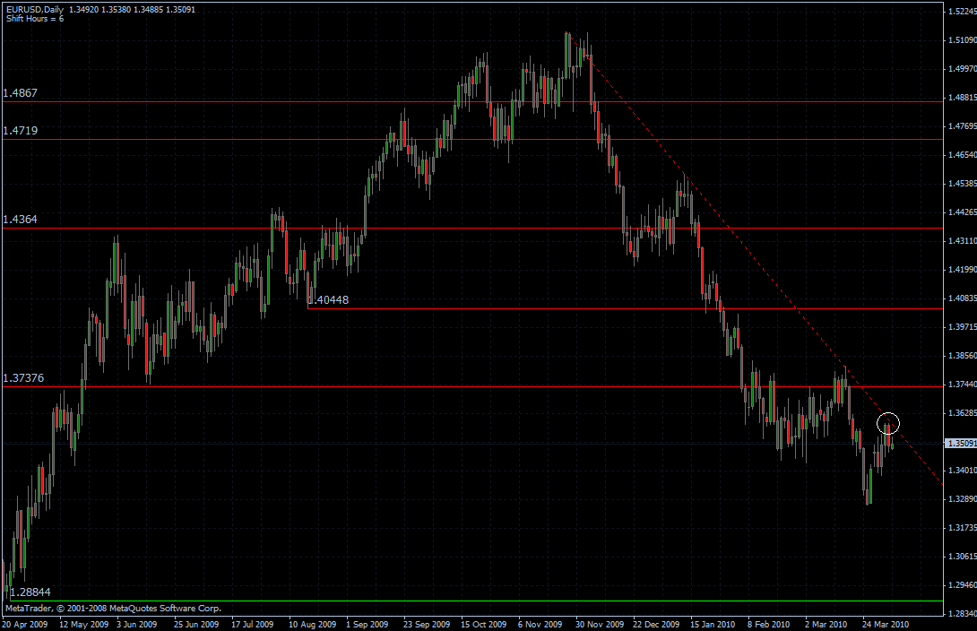
Task: Click the 1.4364 level label
Action: click(x=20, y=220)
